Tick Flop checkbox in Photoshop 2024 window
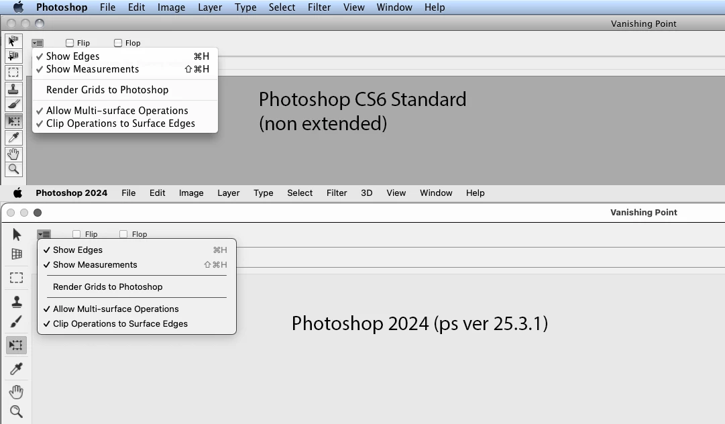725x424 pixels. point(123,234)
